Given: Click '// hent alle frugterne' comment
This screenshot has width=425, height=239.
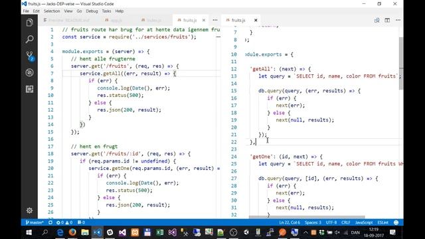Looking at the screenshot, I should 103,59.
